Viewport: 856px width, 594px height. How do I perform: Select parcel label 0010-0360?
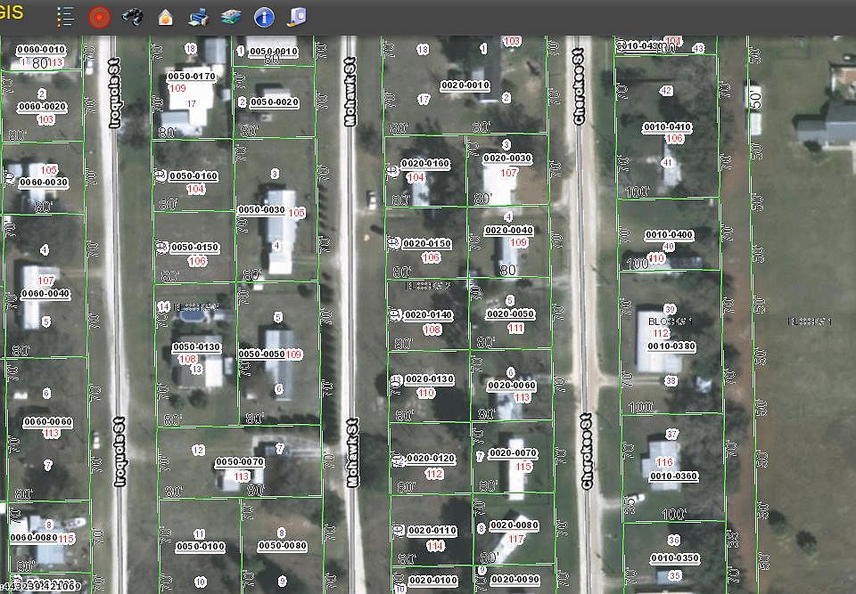[x=673, y=476]
